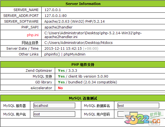Screen dimensions: 165x127
Task: Click the htdocs site root path
Action: tap(79, 43)
